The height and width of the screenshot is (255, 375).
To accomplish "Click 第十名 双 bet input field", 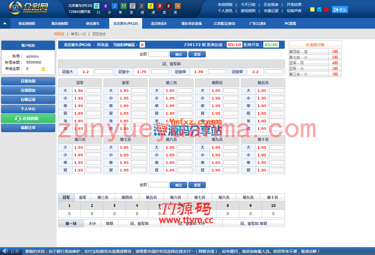I will (276, 170).
